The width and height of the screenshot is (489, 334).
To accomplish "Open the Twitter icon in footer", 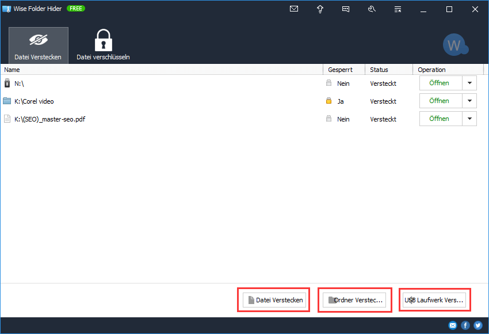I will pyautogui.click(x=477, y=325).
